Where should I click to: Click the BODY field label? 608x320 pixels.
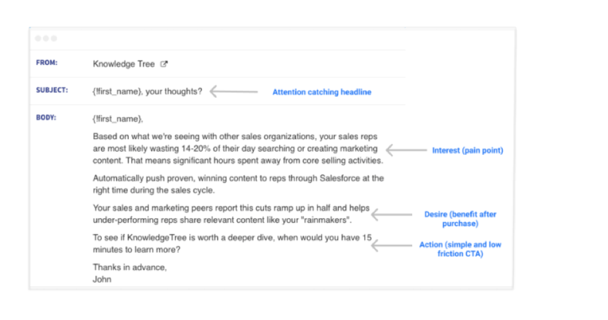(x=46, y=117)
